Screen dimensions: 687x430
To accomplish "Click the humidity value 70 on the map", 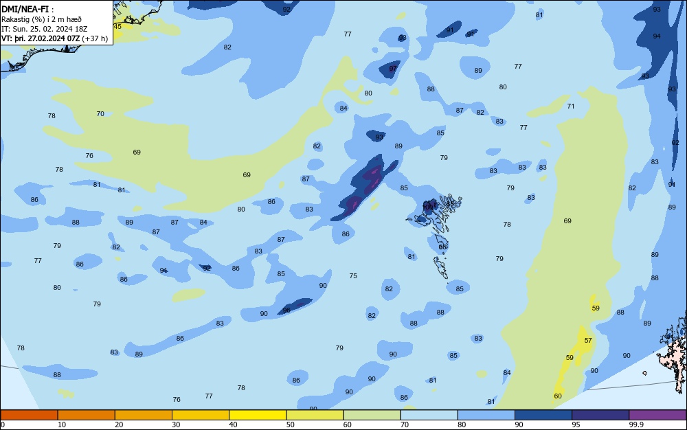I will [x=100, y=113].
